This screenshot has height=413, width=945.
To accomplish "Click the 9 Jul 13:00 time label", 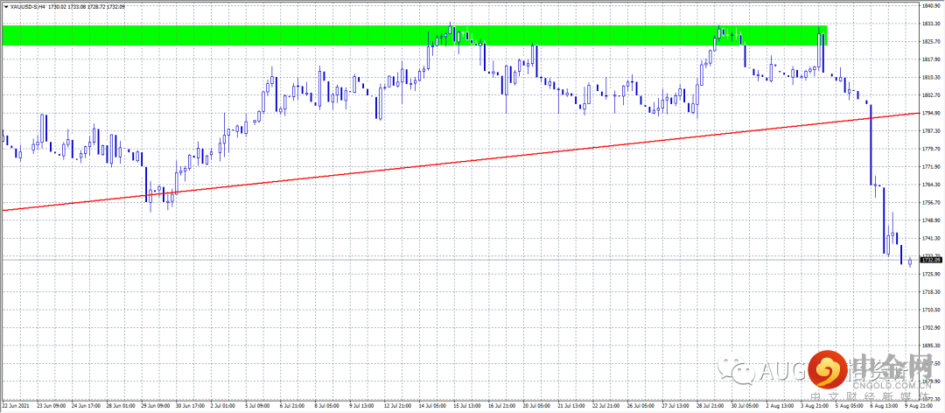I will point(363,407).
